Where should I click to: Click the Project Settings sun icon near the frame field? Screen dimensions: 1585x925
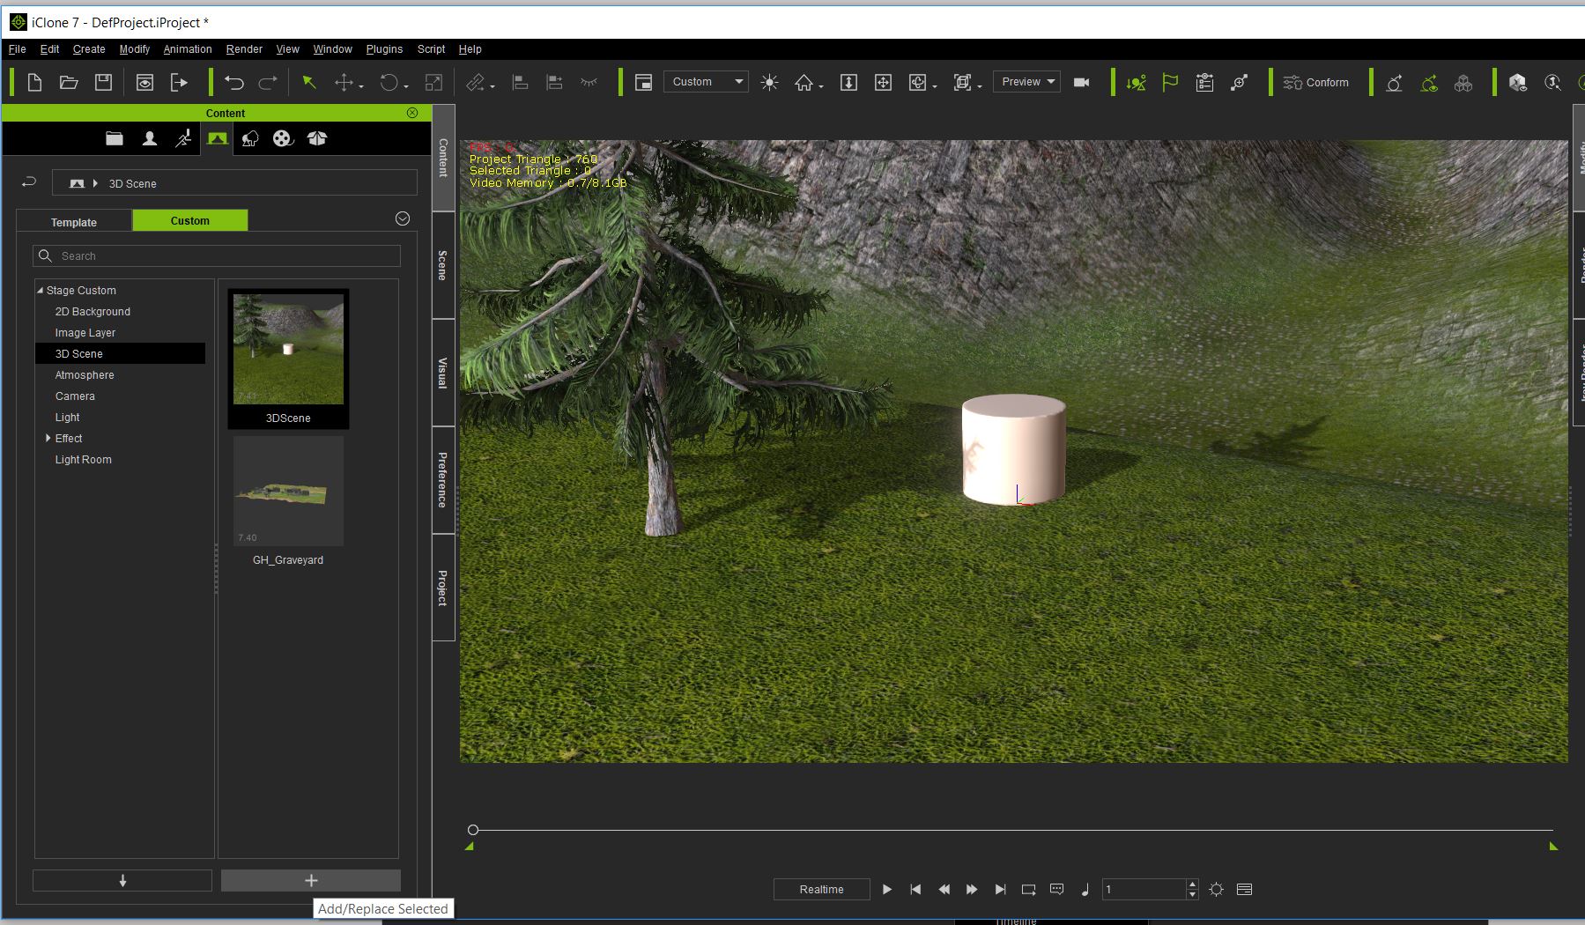click(x=1217, y=890)
